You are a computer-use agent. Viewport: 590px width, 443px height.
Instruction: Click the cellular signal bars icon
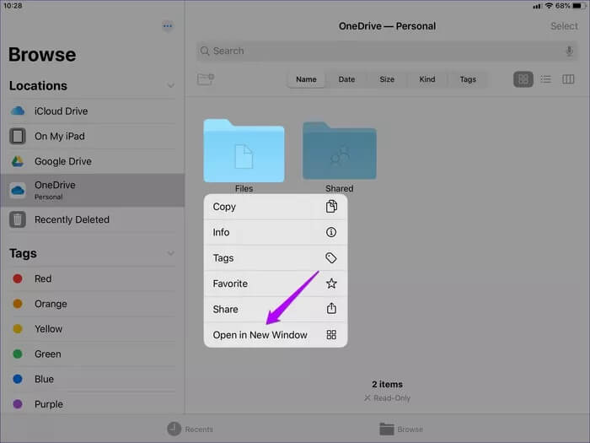point(538,7)
